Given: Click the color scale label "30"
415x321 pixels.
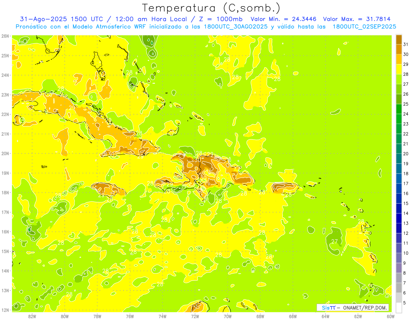Looking at the screenshot, I should pos(406,54).
